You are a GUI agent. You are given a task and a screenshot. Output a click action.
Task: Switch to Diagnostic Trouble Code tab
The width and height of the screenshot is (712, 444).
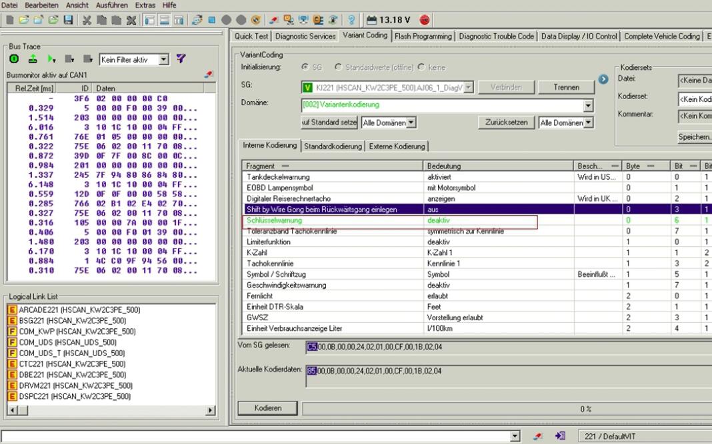pos(496,36)
